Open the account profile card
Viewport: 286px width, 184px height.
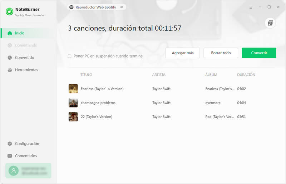[x=28, y=171]
